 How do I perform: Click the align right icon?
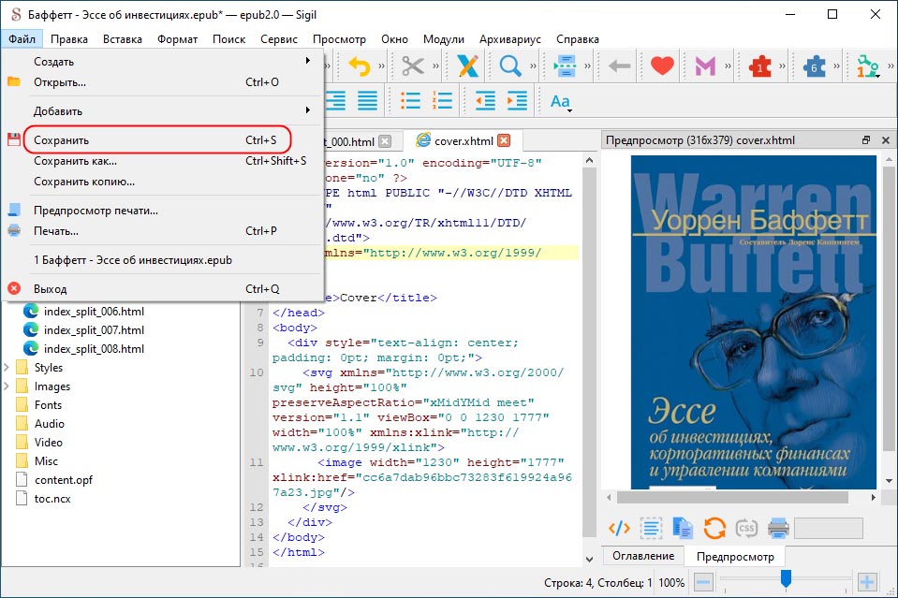click(335, 101)
